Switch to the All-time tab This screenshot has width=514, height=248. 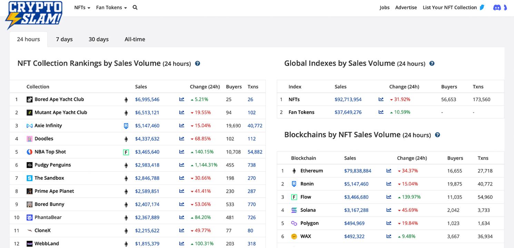135,39
